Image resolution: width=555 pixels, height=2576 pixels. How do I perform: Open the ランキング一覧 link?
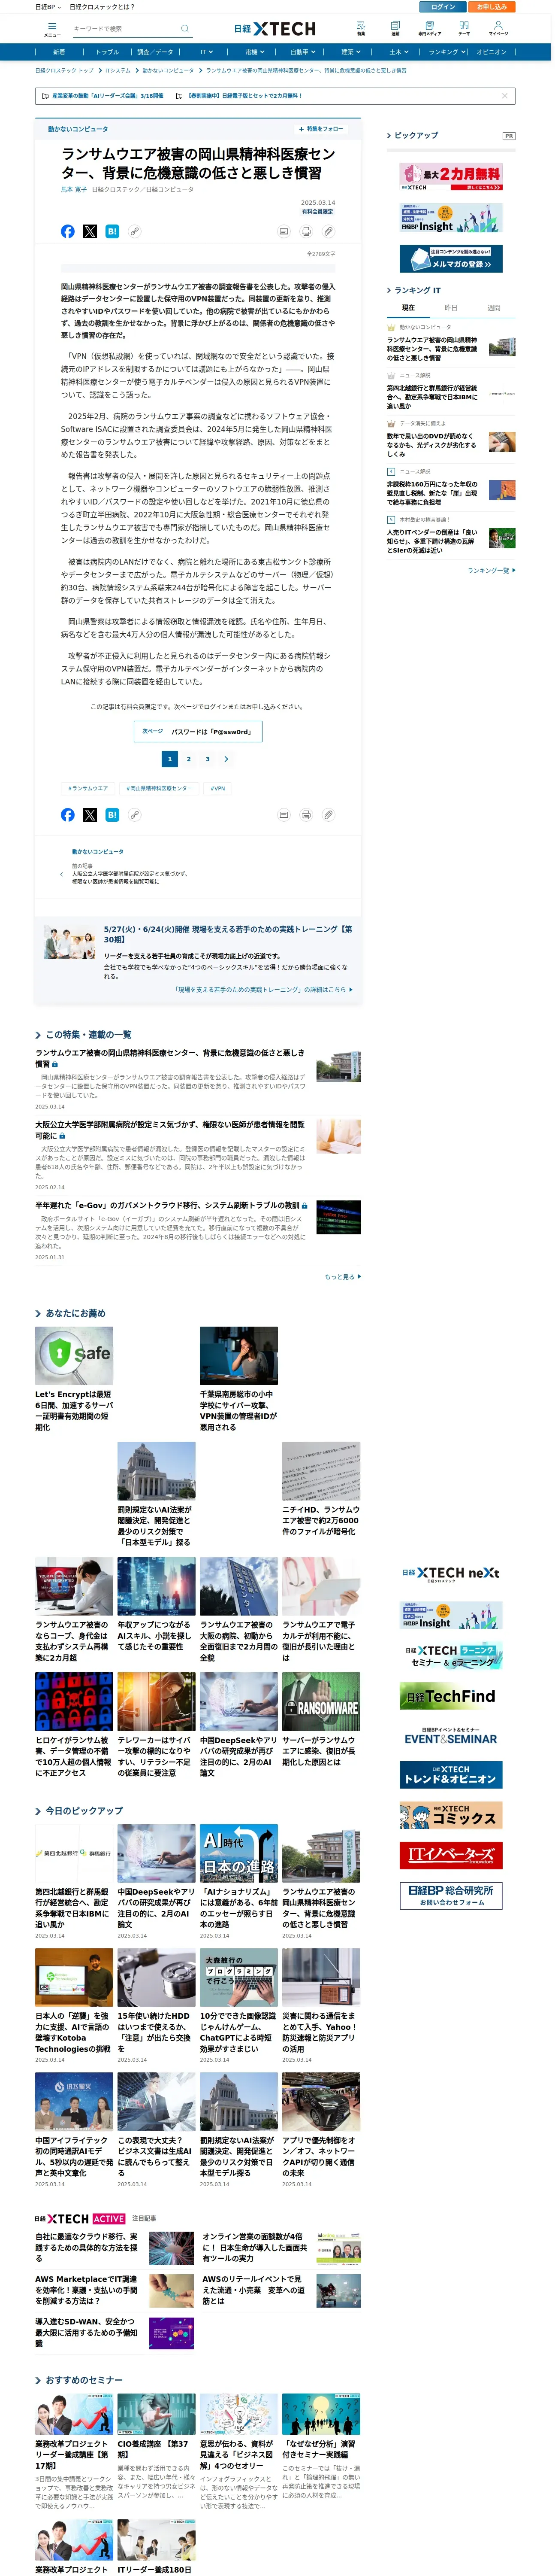pos(491,570)
